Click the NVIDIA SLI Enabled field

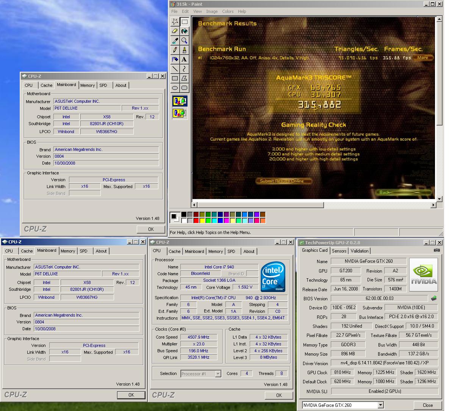click(385, 391)
